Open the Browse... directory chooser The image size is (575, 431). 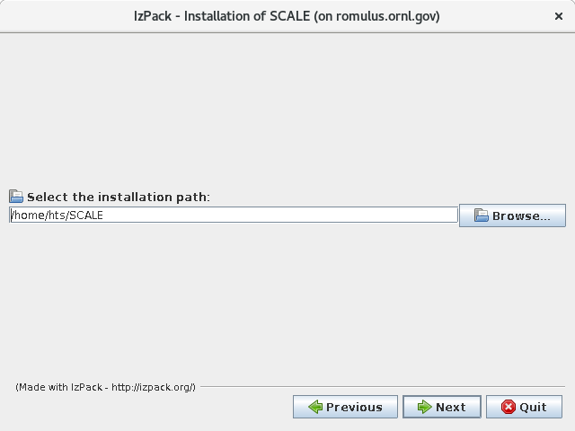[512, 215]
